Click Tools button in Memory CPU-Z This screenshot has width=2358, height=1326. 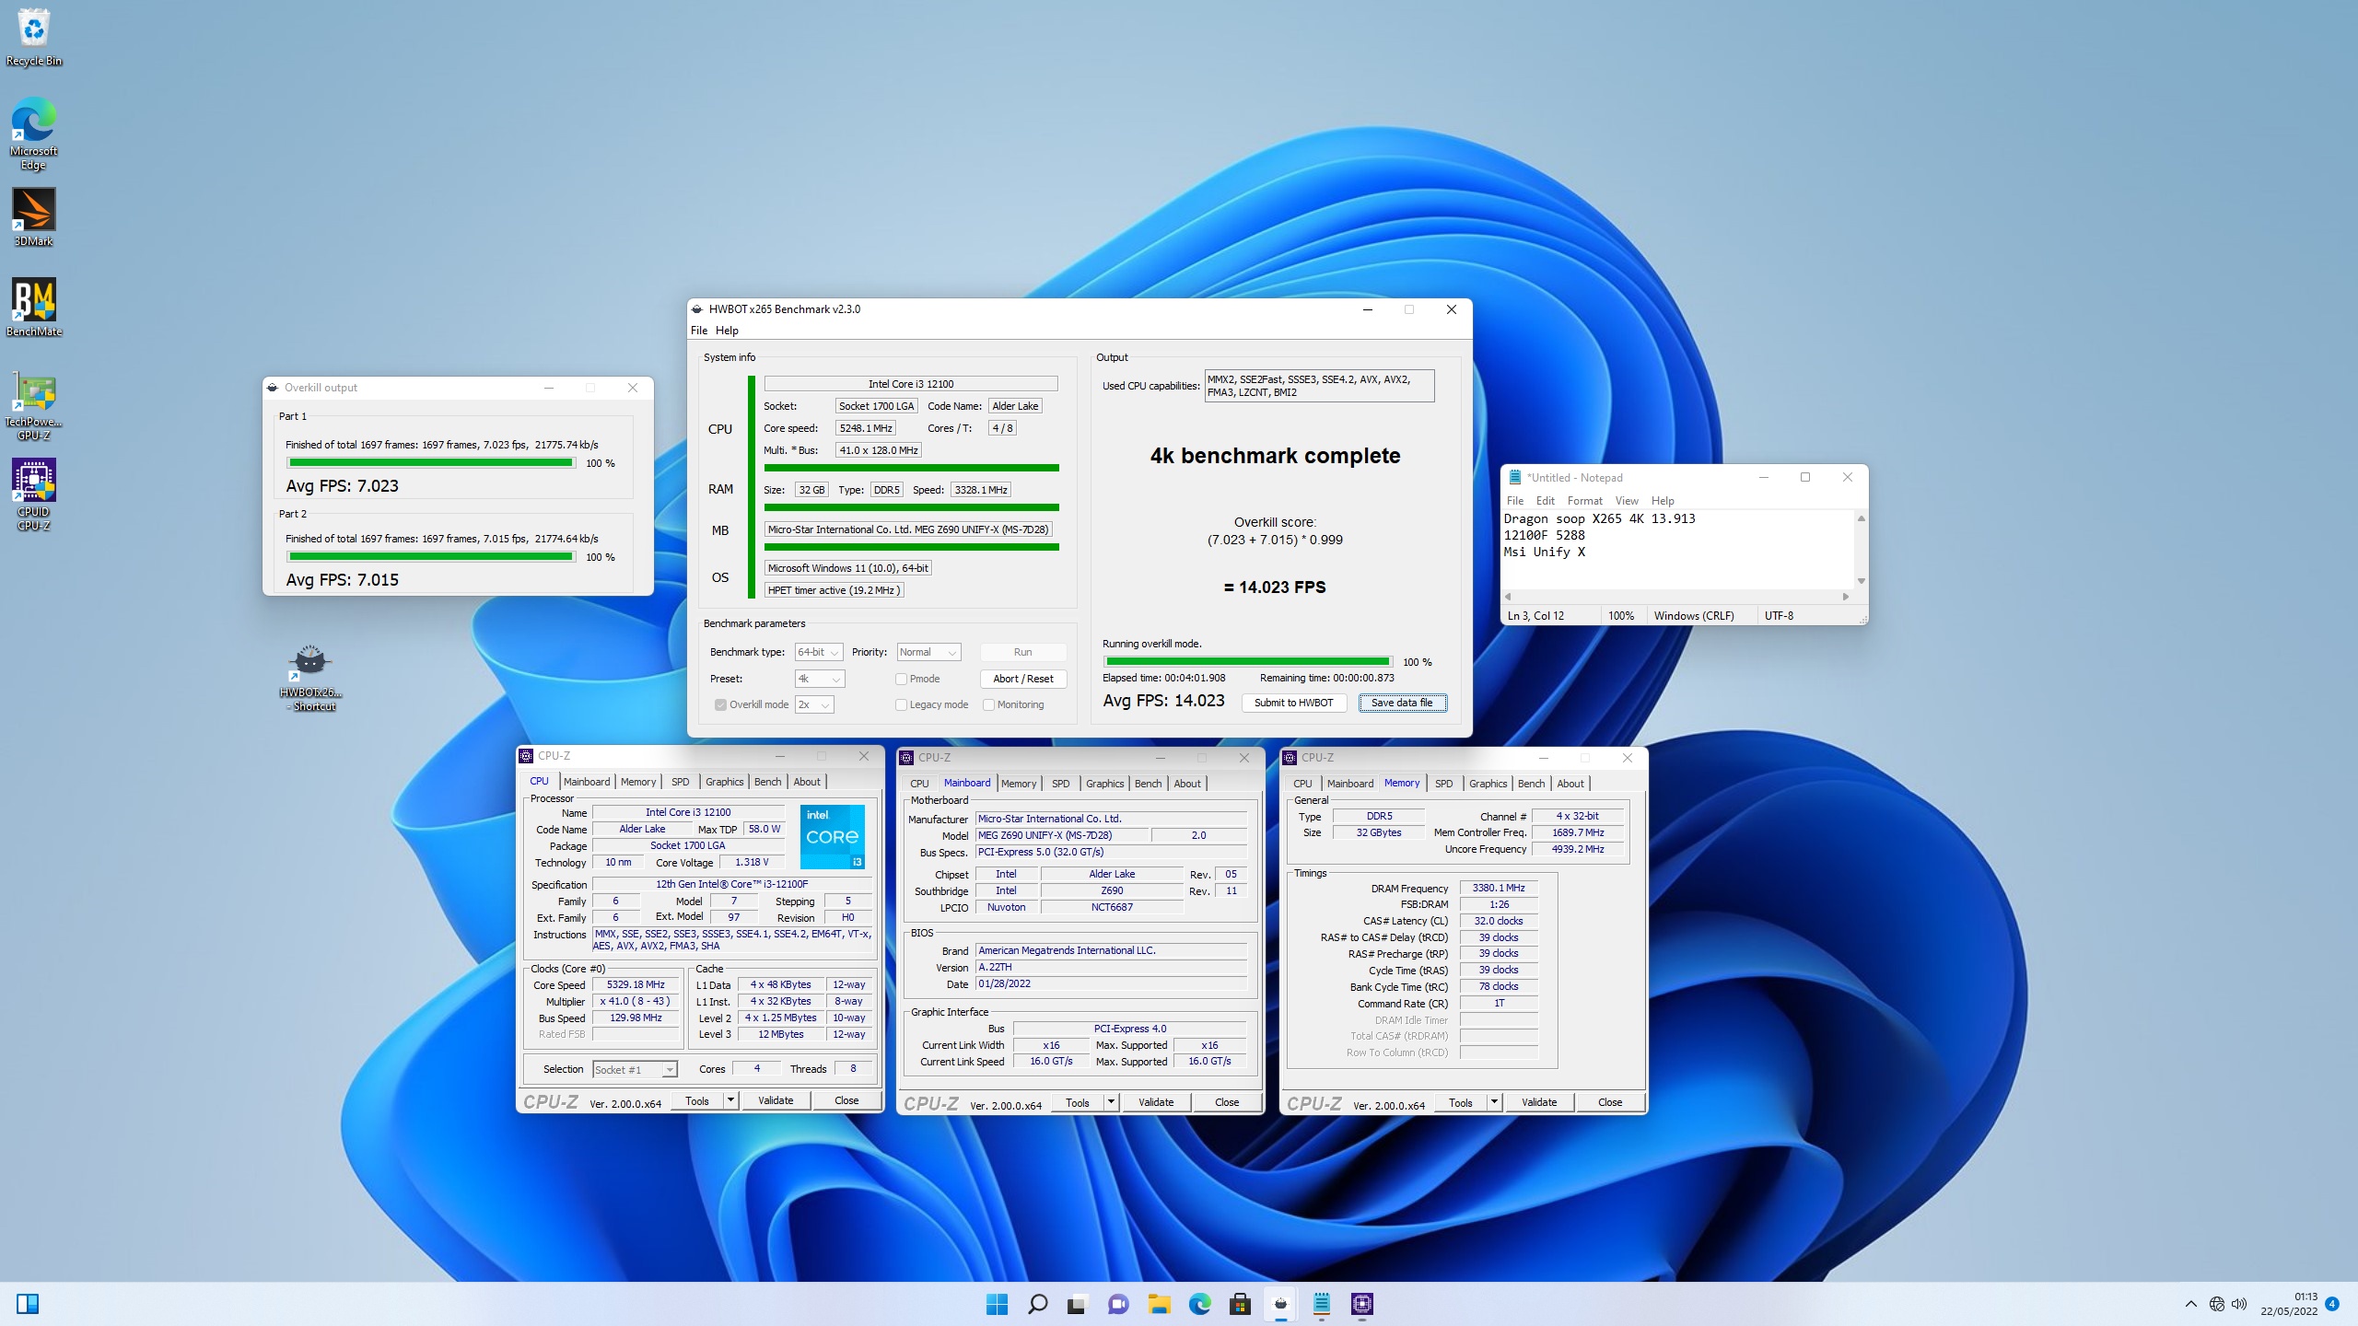click(x=1461, y=1102)
